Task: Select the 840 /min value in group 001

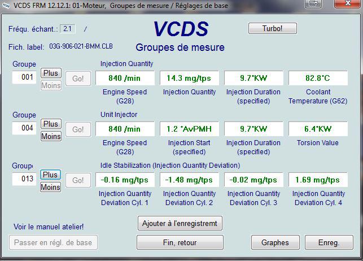Action: coord(125,79)
